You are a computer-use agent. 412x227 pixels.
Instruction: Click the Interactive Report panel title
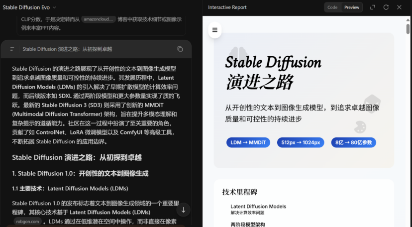click(227, 7)
